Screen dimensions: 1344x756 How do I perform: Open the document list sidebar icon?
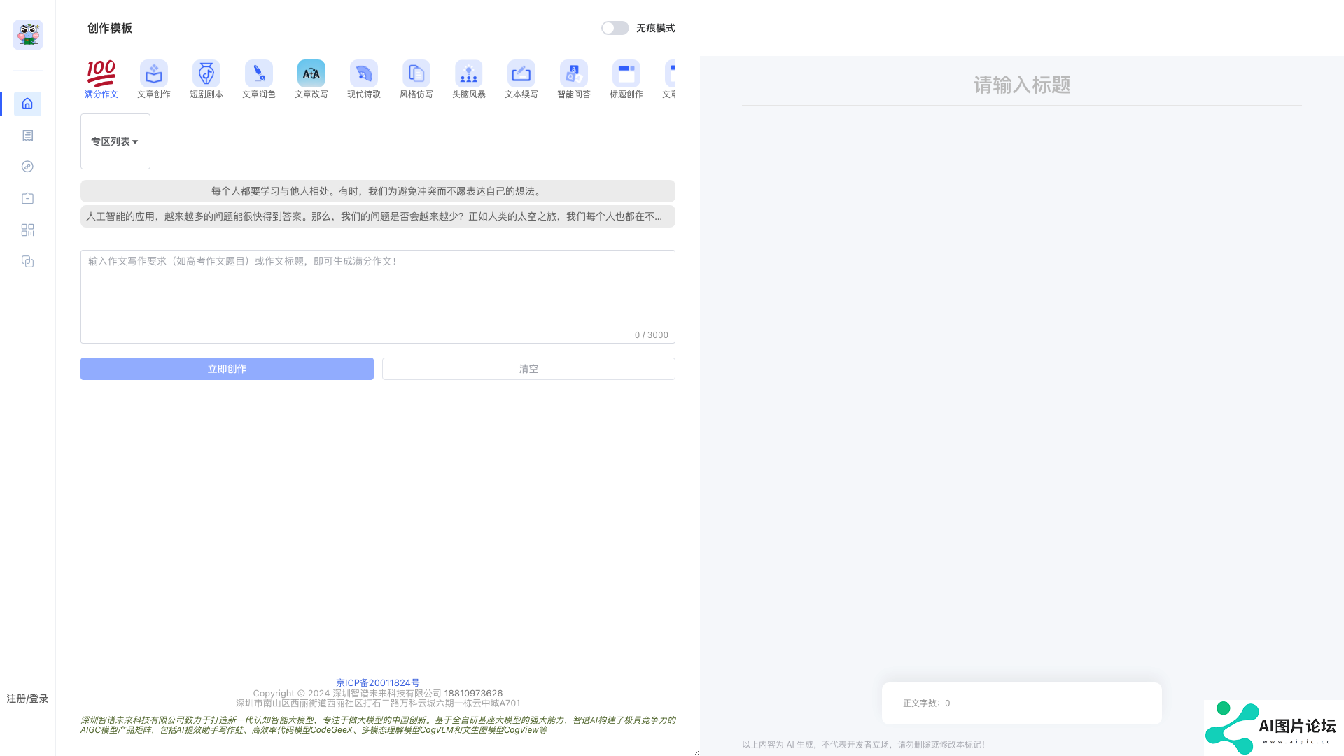point(28,135)
